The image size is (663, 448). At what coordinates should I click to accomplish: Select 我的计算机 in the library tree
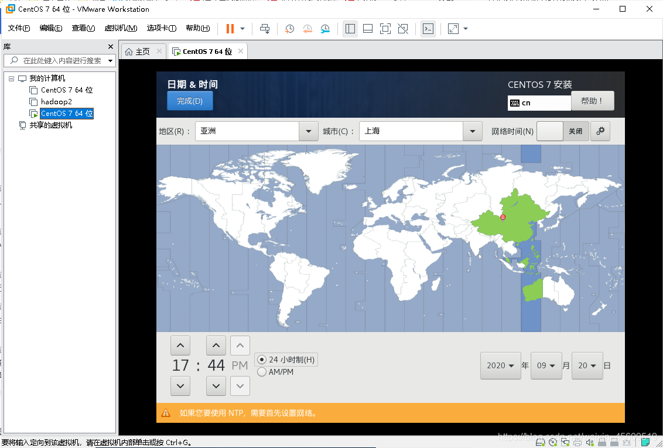(47, 78)
